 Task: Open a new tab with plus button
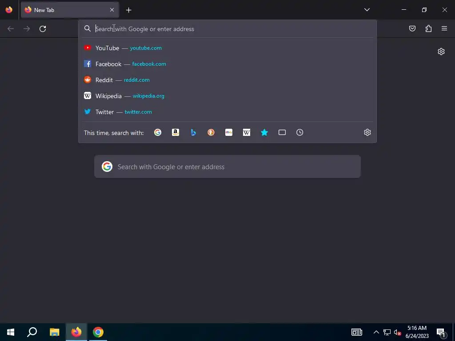click(128, 10)
